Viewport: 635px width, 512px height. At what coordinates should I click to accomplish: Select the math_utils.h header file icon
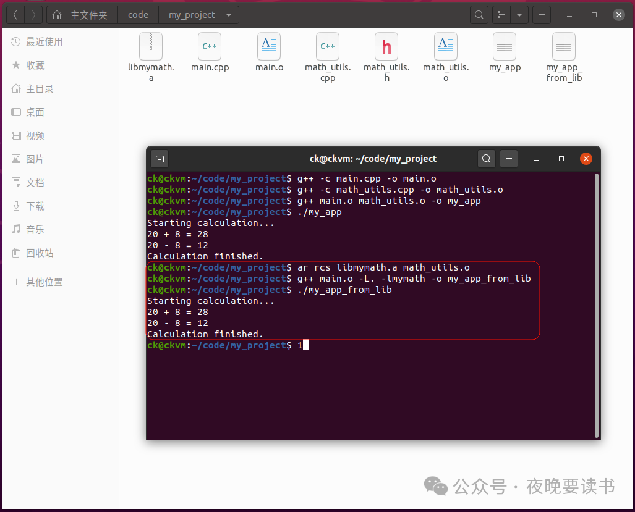point(387,46)
